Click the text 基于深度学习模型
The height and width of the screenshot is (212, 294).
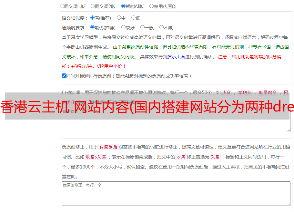pos(80,37)
